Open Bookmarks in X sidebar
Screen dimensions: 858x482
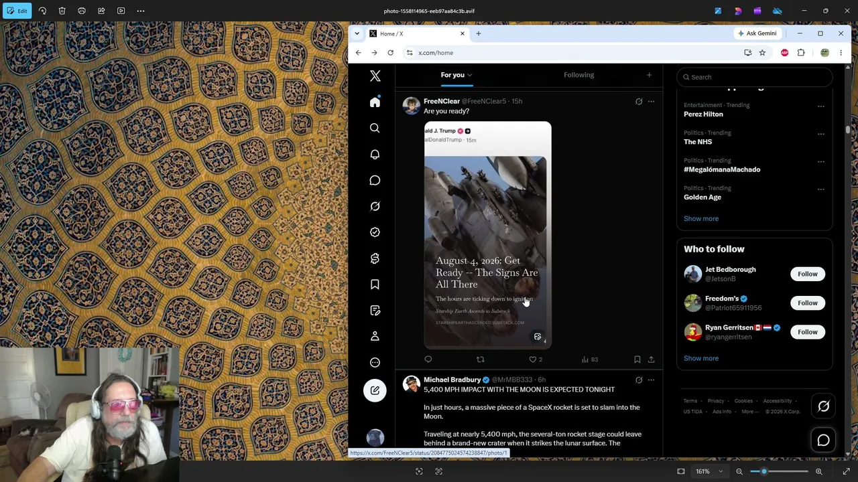point(375,285)
